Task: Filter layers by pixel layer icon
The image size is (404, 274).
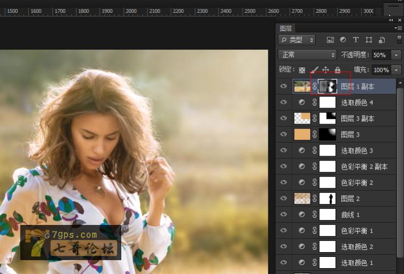Action: click(330, 39)
